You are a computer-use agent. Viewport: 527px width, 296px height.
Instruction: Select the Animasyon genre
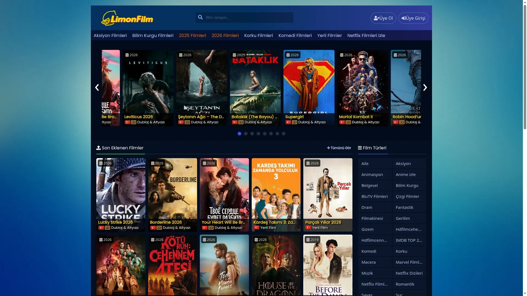point(375,174)
